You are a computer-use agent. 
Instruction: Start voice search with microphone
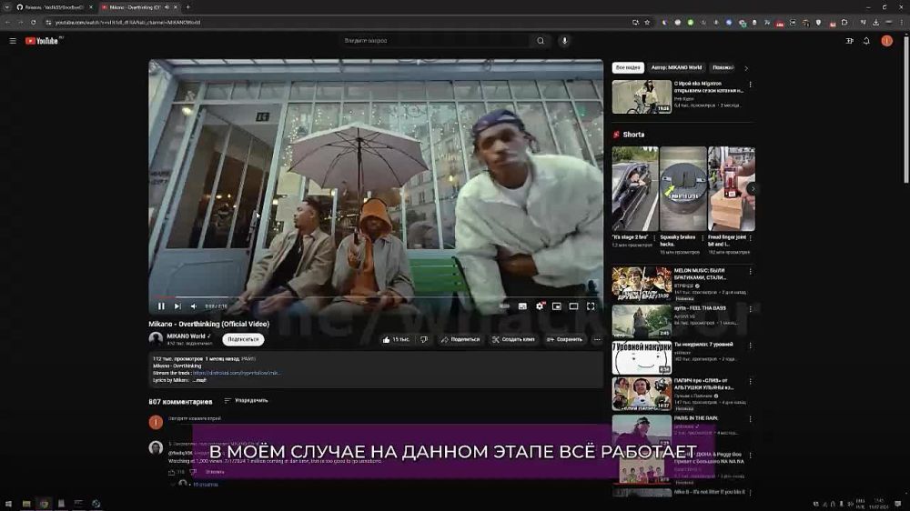(x=564, y=41)
